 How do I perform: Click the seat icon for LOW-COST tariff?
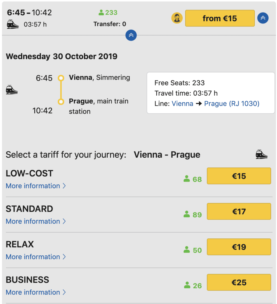tap(186, 178)
